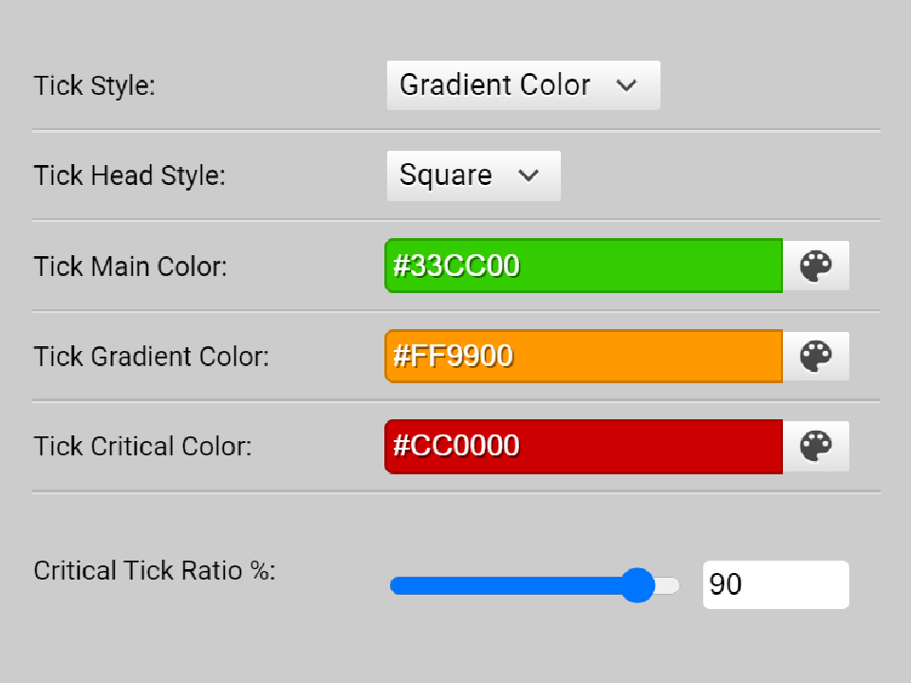Click the red #CC0000 color field
Image resolution: width=911 pixels, height=683 pixels.
pos(584,446)
